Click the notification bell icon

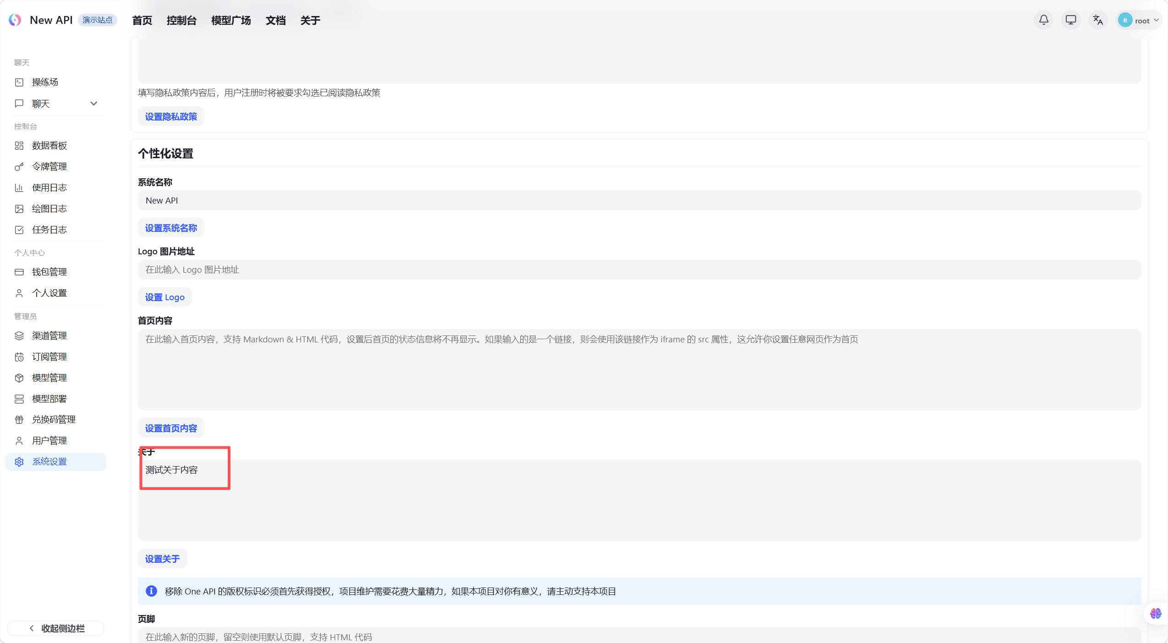pyautogui.click(x=1043, y=20)
